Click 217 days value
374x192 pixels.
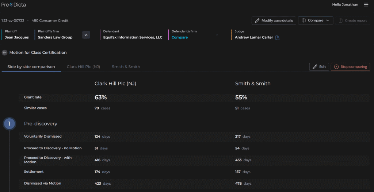click(243, 137)
